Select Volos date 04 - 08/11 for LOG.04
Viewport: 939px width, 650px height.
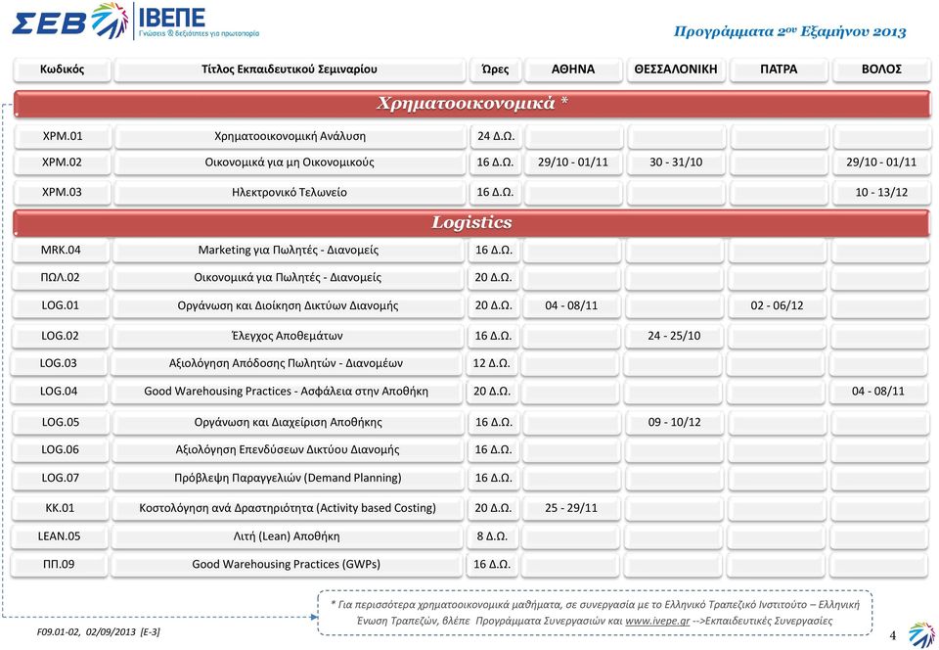point(878,392)
